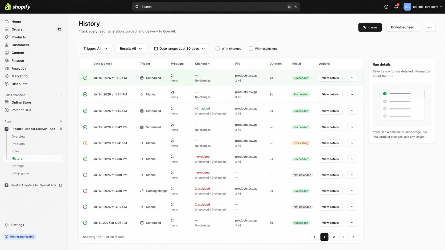Go to page 3 of results
Screen dimensions: 445x250
click(x=343, y=237)
